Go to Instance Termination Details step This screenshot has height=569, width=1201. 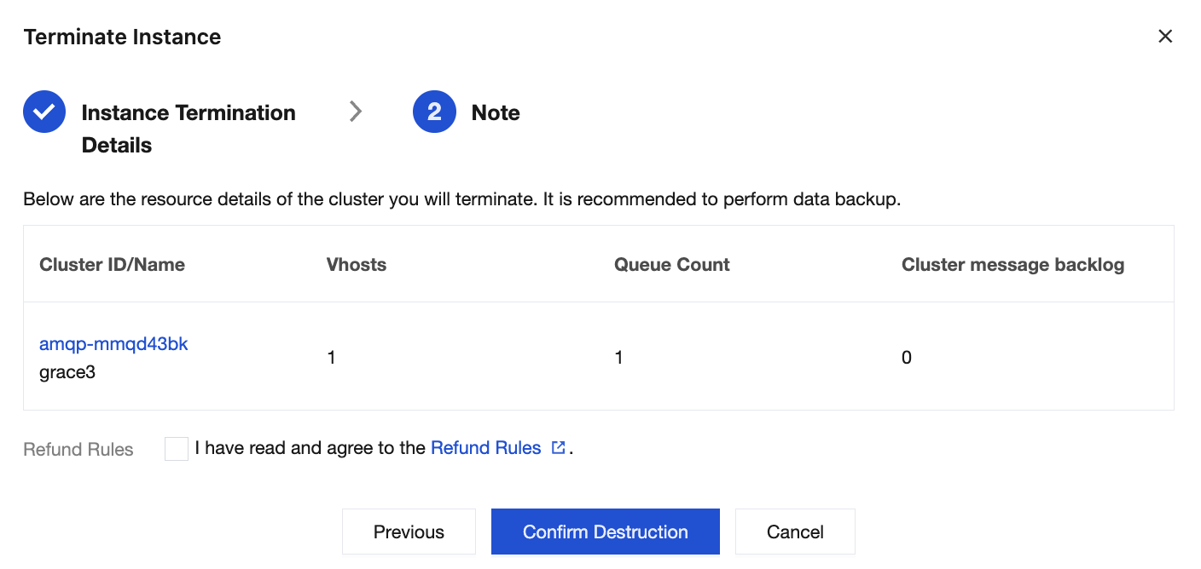188,128
